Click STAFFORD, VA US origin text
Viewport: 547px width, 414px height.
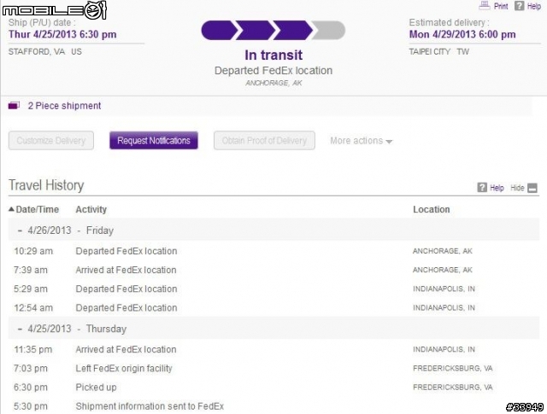tap(45, 51)
